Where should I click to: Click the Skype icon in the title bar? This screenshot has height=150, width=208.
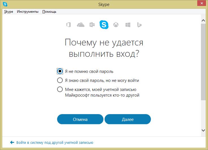5,5
